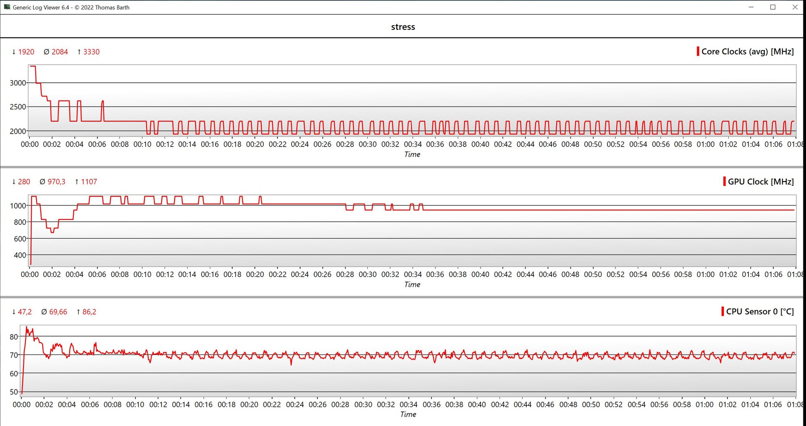
Task: Click the CPU Sensor 0 red legend marker
Action: click(722, 311)
